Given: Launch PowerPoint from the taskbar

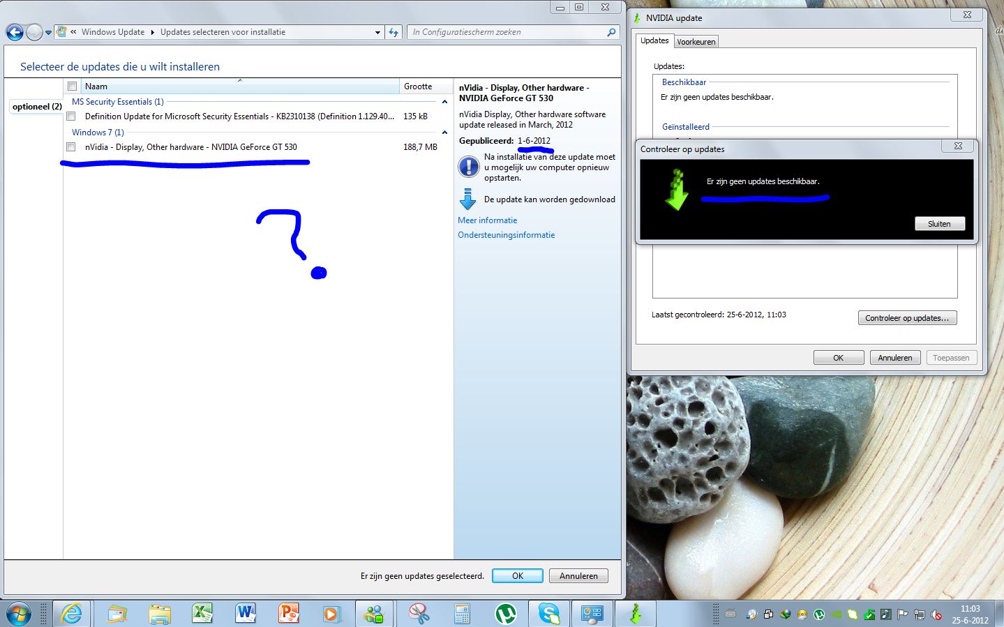Looking at the screenshot, I should 287,614.
